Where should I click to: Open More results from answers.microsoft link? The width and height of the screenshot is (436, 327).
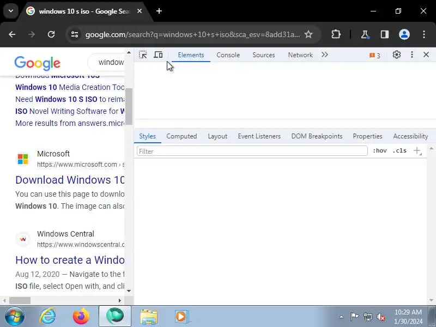(x=70, y=123)
